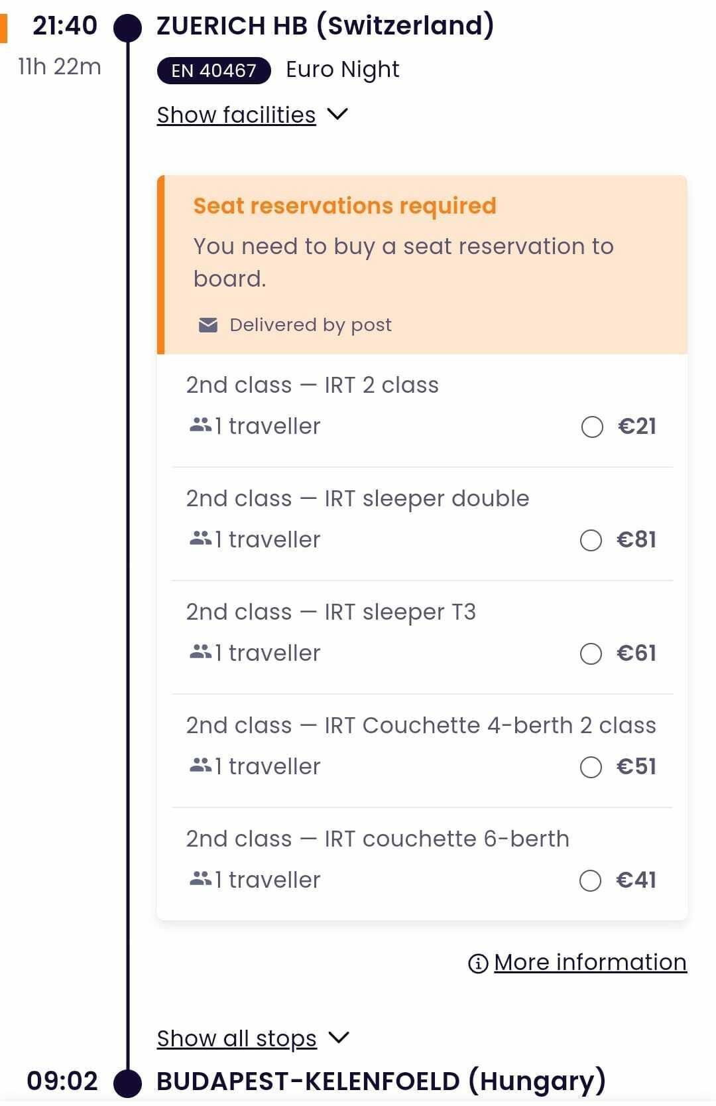Click traveller icon under IRT sleeper T3
Screen dimensions: 716x1106
click(x=200, y=652)
